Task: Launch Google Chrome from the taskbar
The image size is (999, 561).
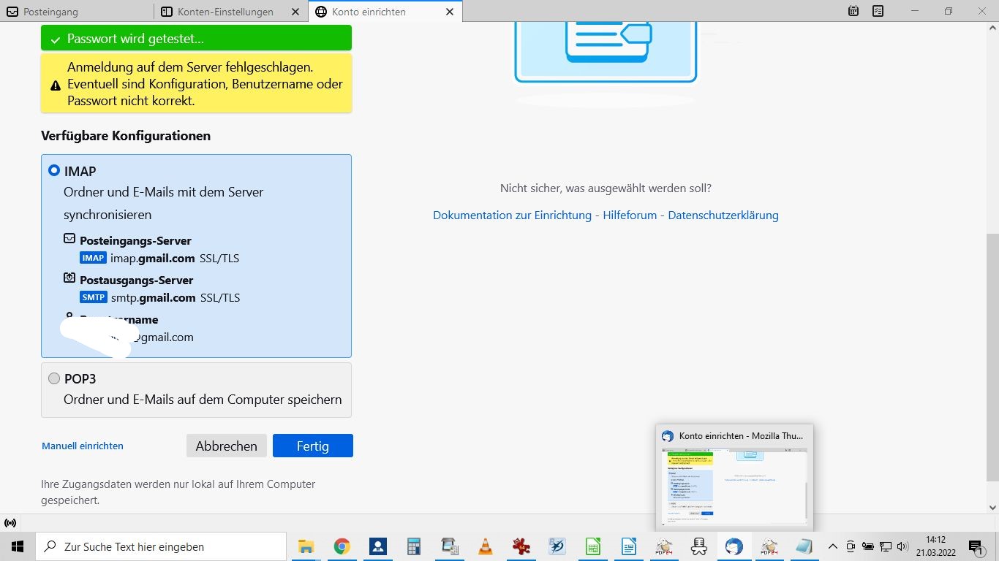Action: tap(342, 546)
